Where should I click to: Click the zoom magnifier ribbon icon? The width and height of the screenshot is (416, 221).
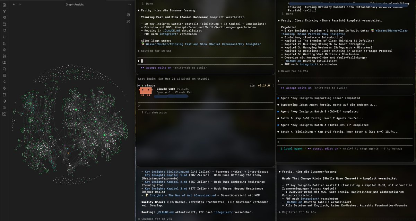(4, 107)
